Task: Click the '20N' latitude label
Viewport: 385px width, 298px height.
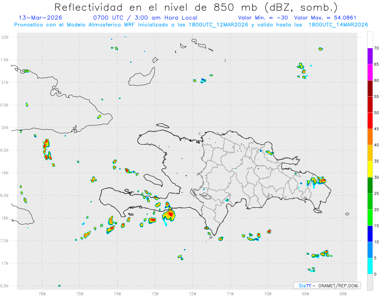Action: 5,128
